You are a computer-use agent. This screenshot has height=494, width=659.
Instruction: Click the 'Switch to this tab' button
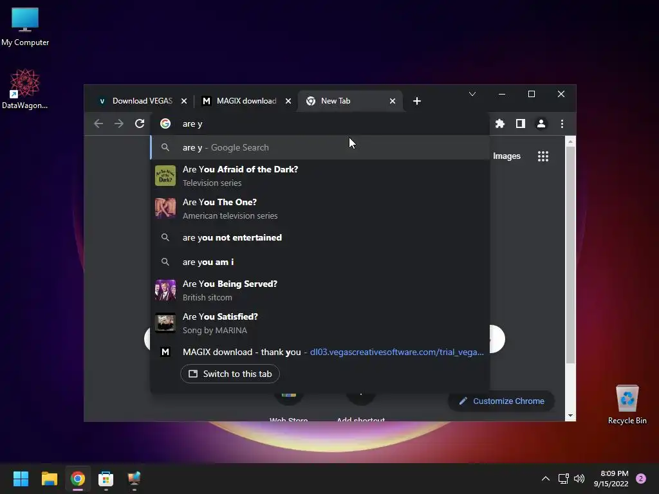230,374
